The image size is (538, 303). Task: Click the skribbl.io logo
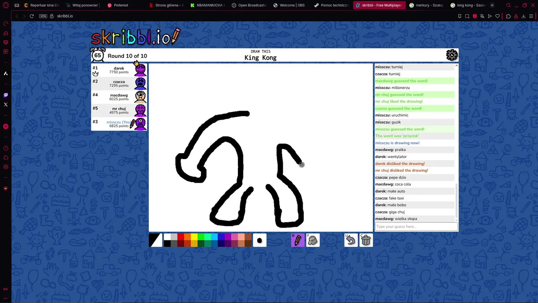[x=135, y=37]
